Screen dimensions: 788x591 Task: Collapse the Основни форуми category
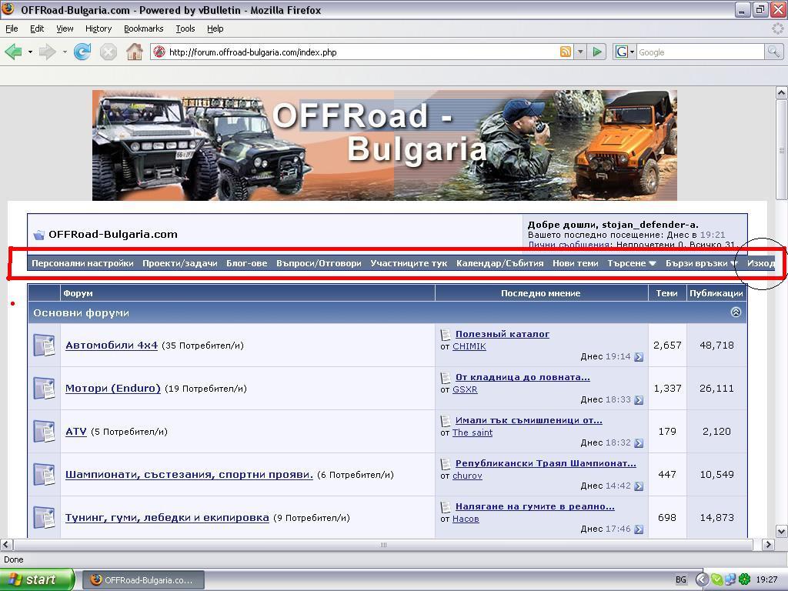(735, 312)
